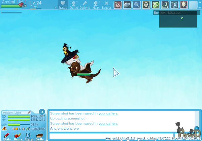
Task: Open the Game menu
Action: (74, 5)
